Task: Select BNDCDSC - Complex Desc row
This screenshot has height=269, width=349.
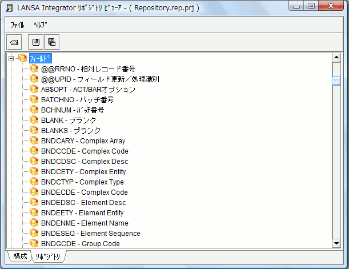Action: [85, 161]
